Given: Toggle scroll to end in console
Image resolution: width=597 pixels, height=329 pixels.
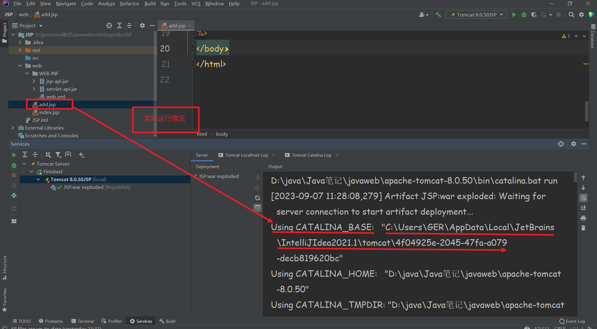Looking at the screenshot, I should pyautogui.click(x=583, y=208).
